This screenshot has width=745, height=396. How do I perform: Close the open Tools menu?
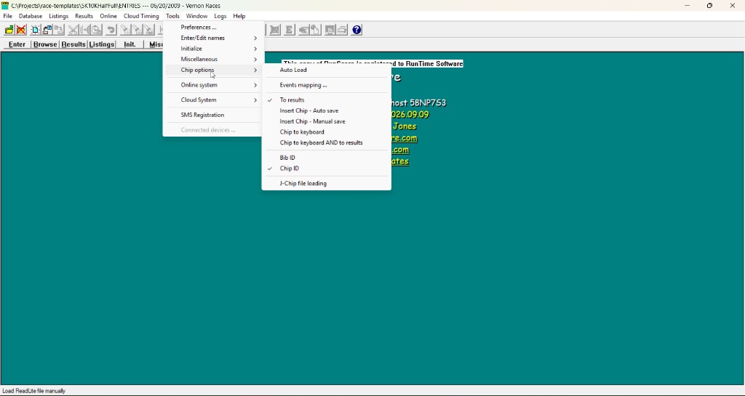click(x=172, y=16)
